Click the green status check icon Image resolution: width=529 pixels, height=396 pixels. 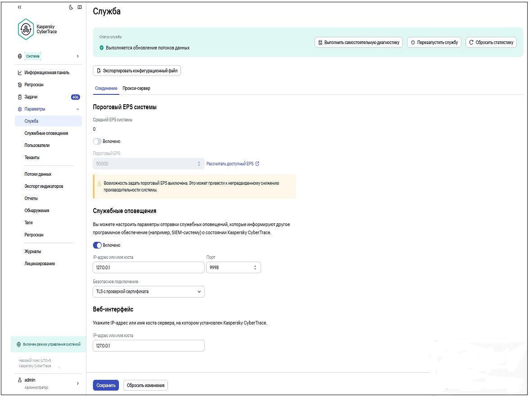click(102, 48)
